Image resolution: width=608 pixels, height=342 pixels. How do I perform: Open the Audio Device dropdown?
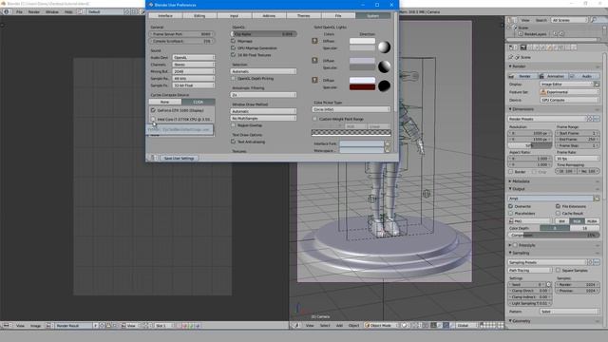[194, 57]
